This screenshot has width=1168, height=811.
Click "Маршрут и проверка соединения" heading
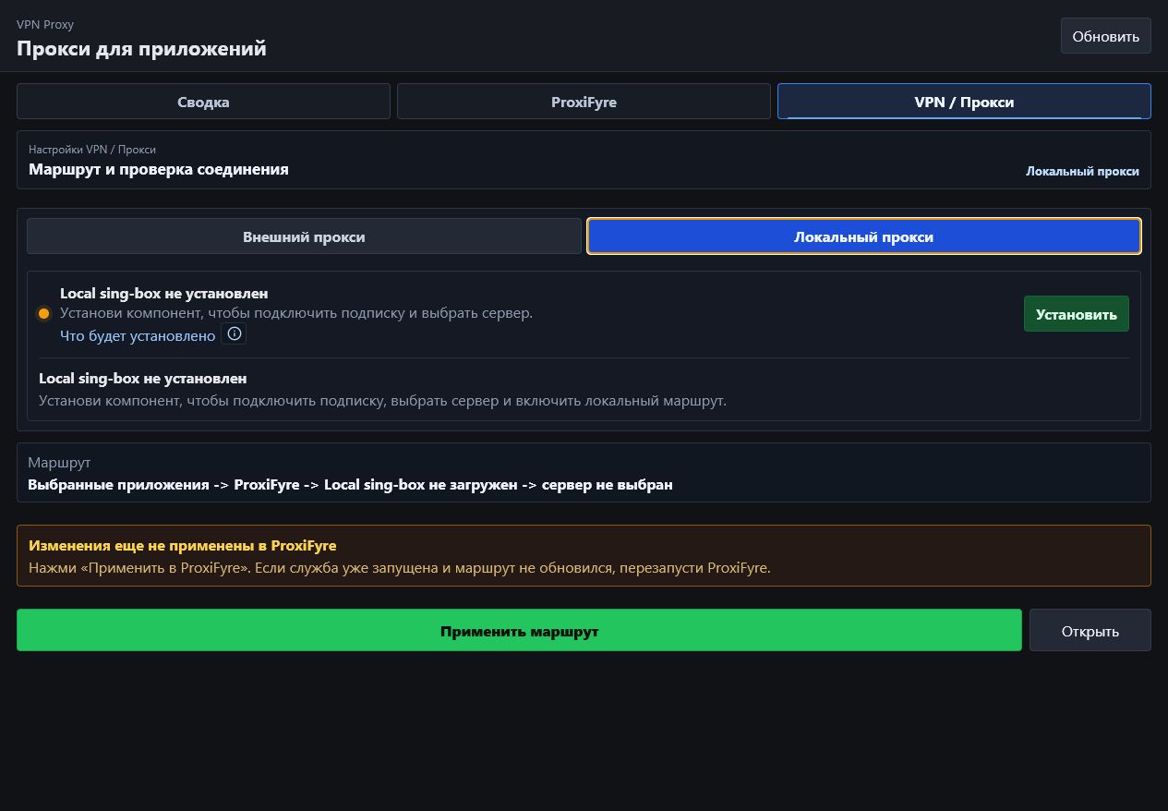click(159, 169)
